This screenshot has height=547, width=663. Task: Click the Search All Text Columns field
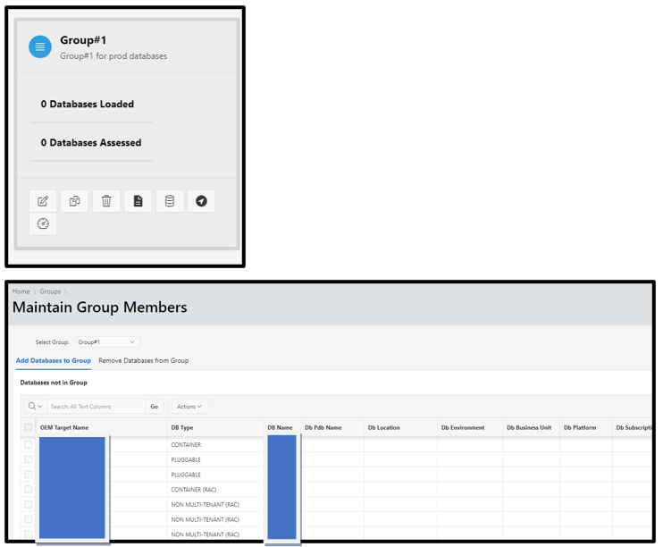pyautogui.click(x=97, y=406)
